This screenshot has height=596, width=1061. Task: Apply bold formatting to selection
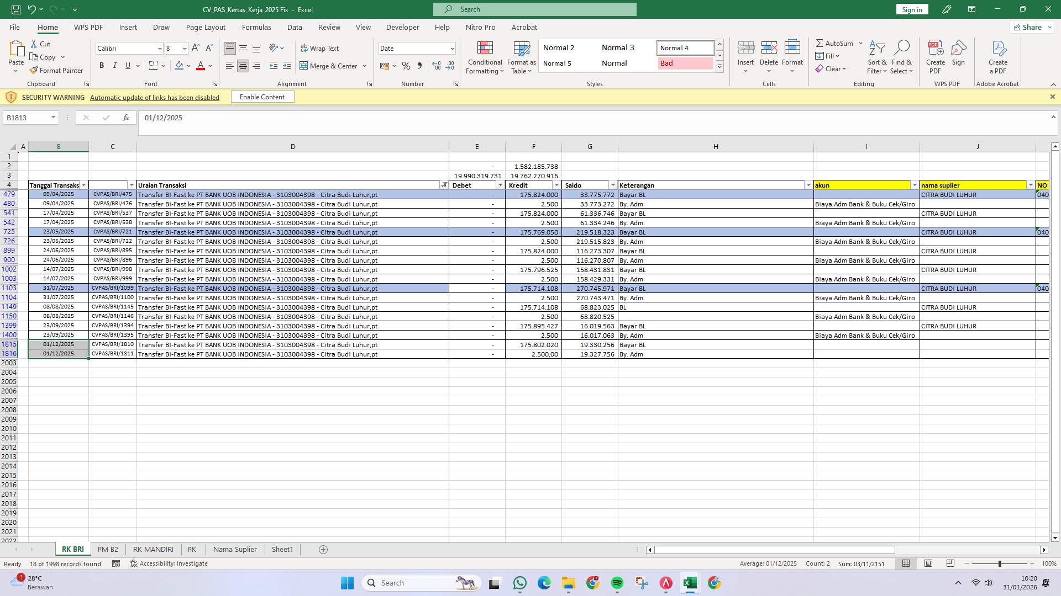click(101, 66)
